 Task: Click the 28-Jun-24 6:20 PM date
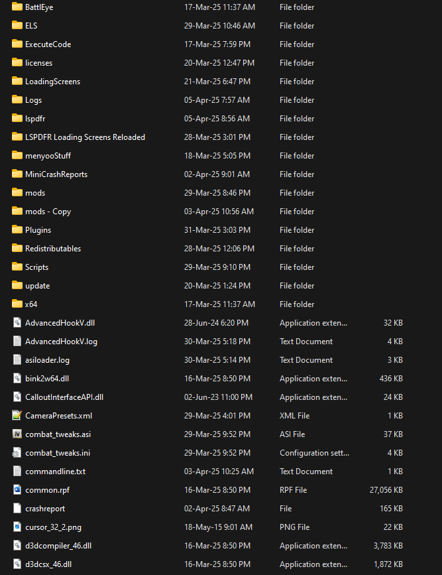tap(216, 323)
